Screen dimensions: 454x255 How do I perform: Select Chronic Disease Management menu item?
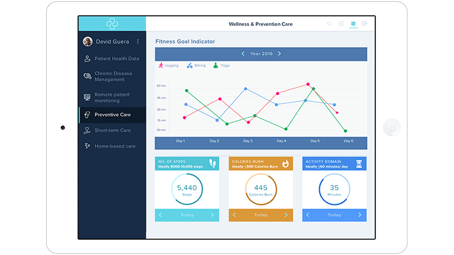pyautogui.click(x=113, y=77)
